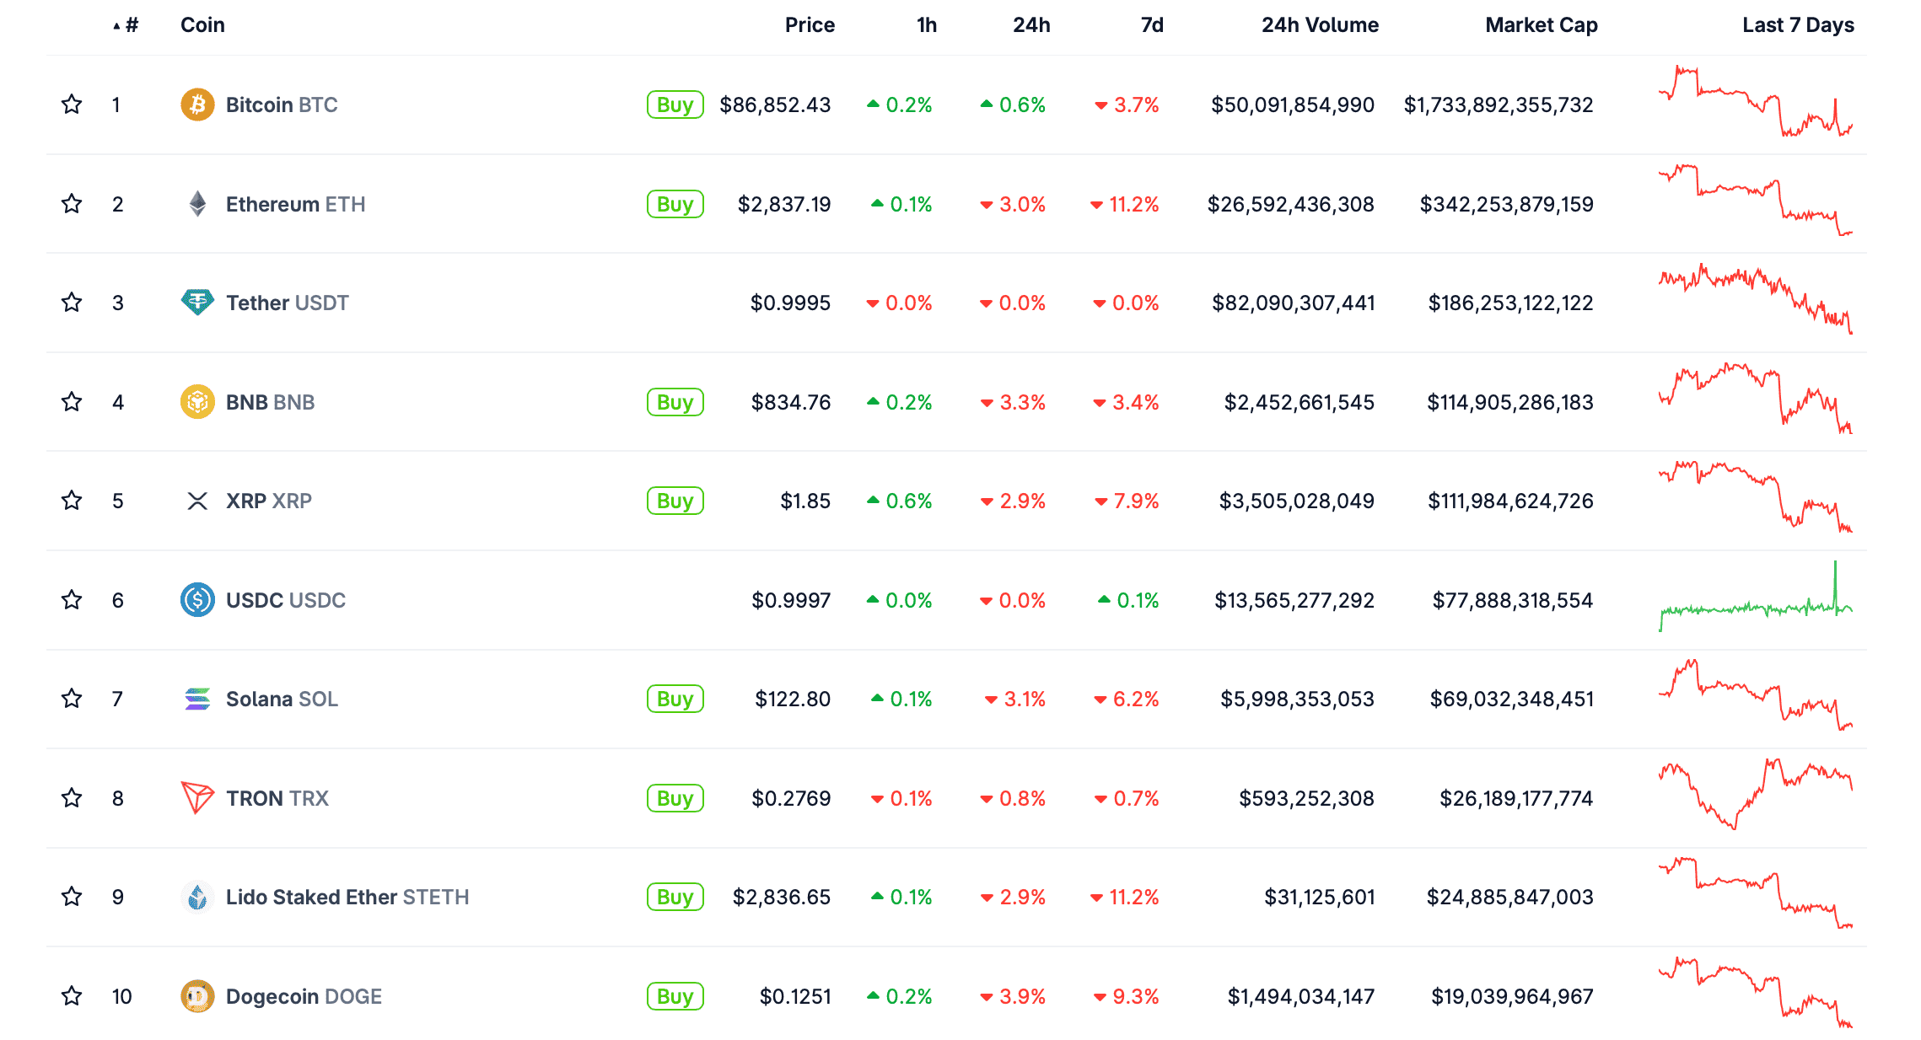The width and height of the screenshot is (1921, 1040).
Task: Click the Ethereum diamond logo icon
Action: (197, 204)
